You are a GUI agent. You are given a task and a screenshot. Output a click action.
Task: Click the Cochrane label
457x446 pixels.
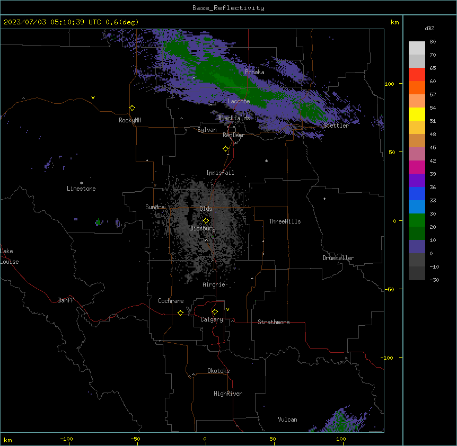pyautogui.click(x=171, y=301)
